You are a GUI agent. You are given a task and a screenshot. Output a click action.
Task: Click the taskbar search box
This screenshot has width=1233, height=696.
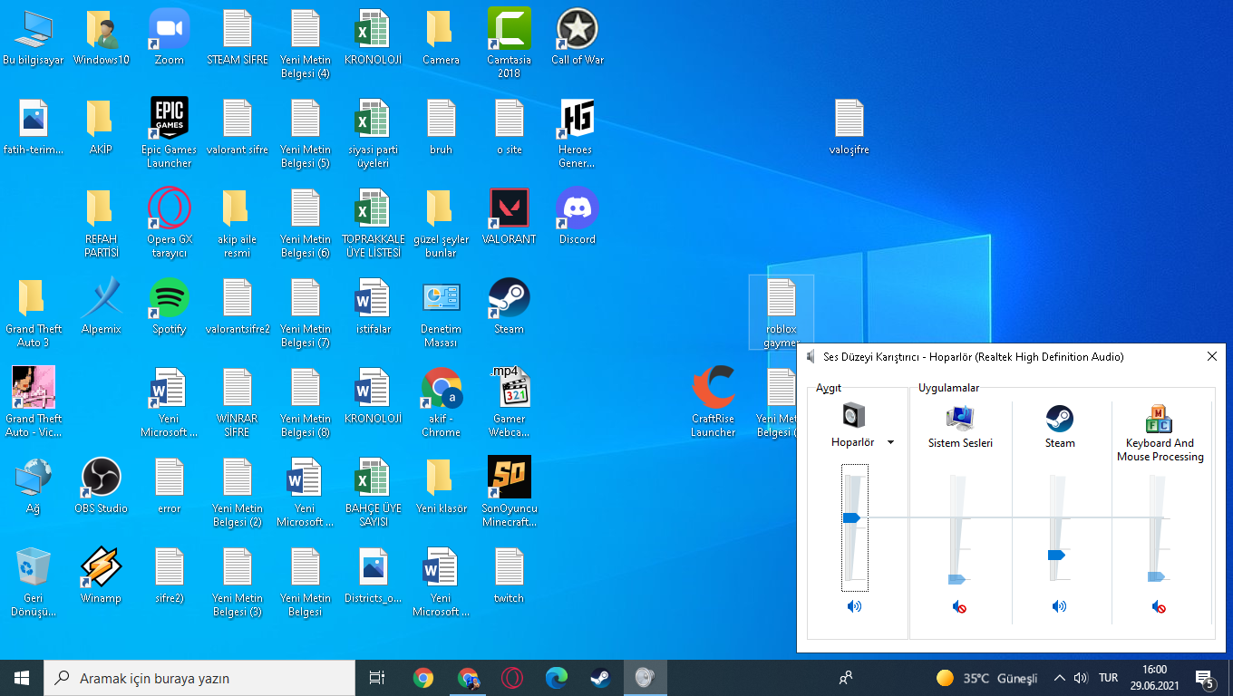click(199, 678)
